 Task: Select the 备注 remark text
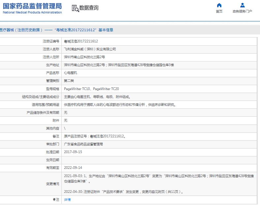[95, 136]
